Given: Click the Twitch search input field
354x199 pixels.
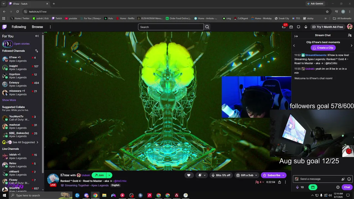Looking at the screenshot, I should point(171,27).
